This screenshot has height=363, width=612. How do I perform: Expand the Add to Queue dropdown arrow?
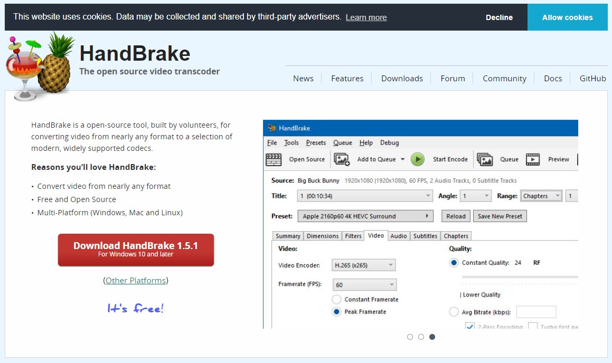(402, 159)
